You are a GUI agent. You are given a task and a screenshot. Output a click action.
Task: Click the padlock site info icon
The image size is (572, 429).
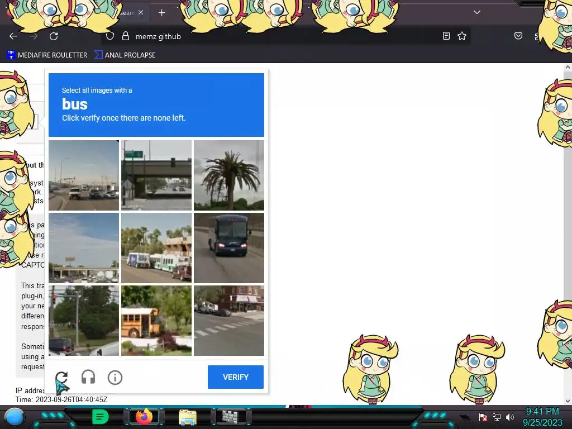point(126,36)
